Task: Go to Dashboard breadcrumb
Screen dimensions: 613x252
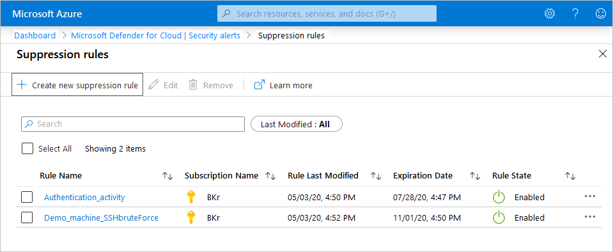Action: 35,36
